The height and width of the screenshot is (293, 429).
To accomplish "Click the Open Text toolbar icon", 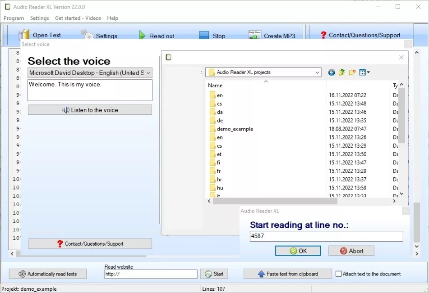I will [x=24, y=35].
